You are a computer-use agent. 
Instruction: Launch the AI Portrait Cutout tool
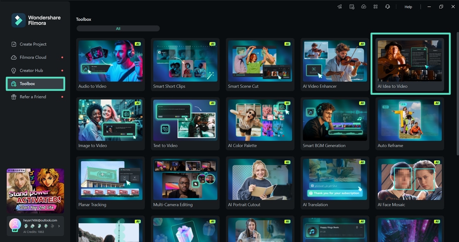click(x=260, y=183)
